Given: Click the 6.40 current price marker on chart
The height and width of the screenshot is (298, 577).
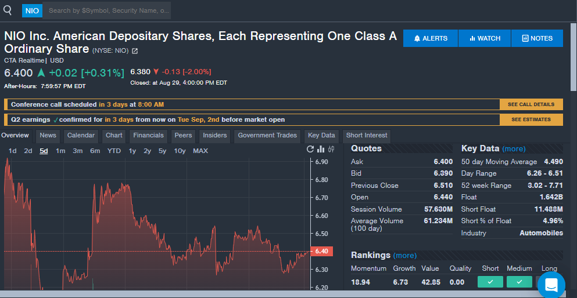Looking at the screenshot, I should click(x=321, y=252).
